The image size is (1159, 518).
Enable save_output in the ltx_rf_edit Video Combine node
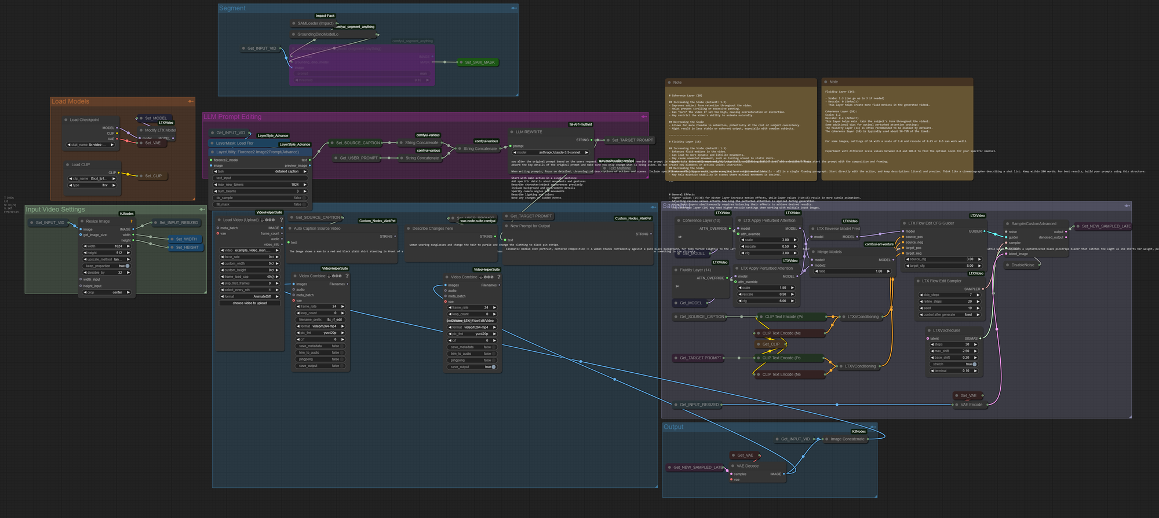click(x=320, y=366)
